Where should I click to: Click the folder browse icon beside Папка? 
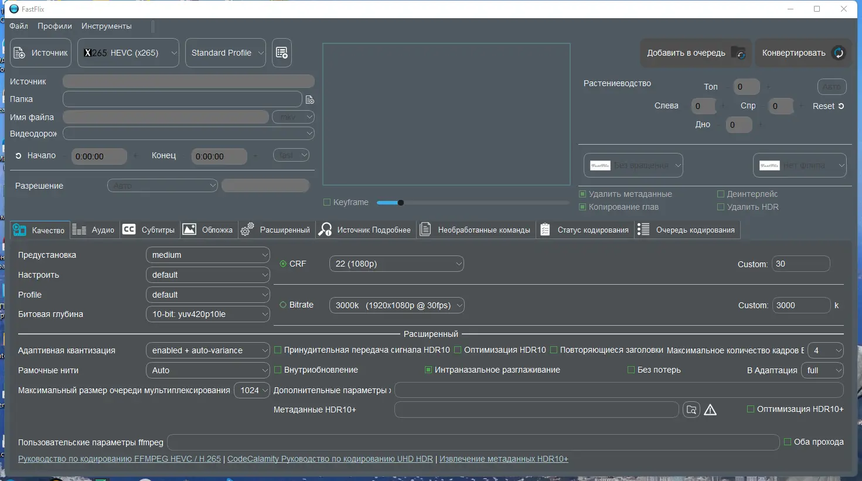click(x=310, y=100)
